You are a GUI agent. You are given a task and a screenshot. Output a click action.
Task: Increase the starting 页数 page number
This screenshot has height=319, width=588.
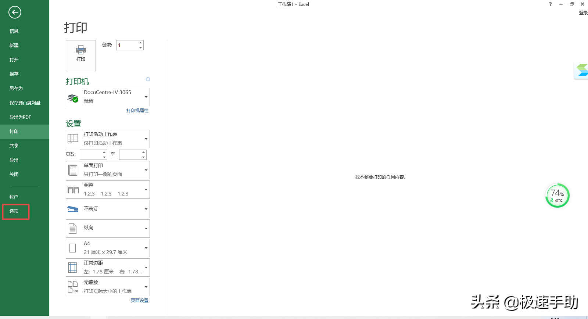[x=104, y=152]
